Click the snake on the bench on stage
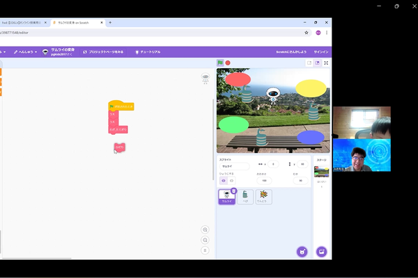The height and width of the screenshot is (278, 418). [261, 138]
